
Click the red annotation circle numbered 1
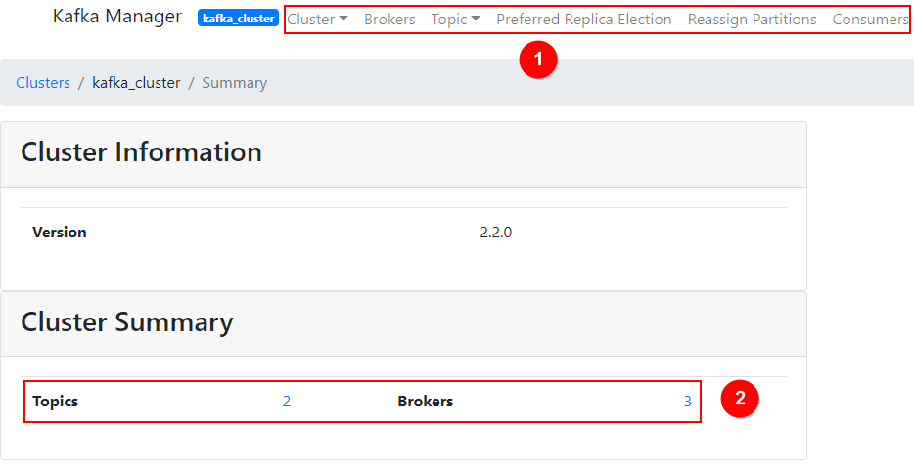click(537, 60)
